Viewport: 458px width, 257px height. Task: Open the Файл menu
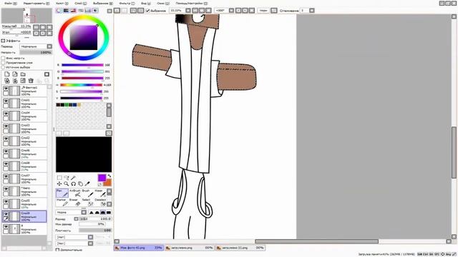tap(11, 3)
